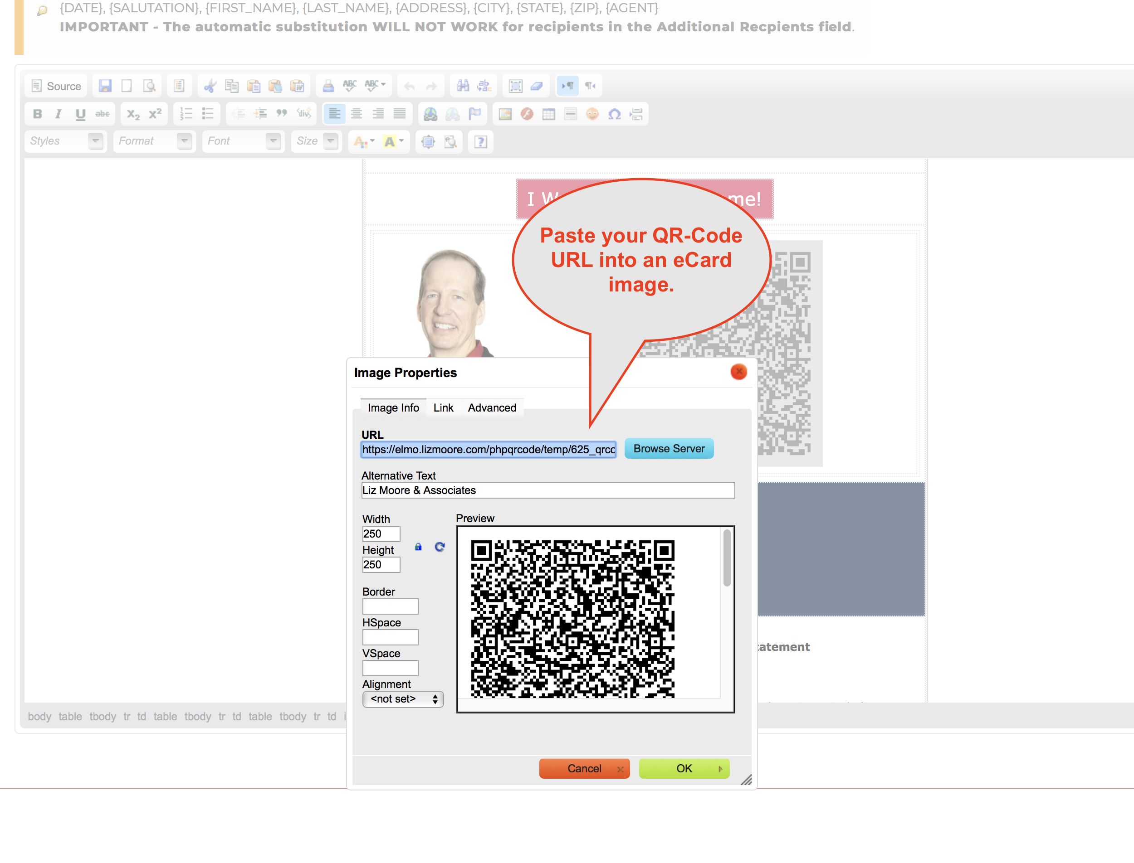This screenshot has height=863, width=1134.
Task: Insert a Horizontal Line
Action: tap(570, 114)
